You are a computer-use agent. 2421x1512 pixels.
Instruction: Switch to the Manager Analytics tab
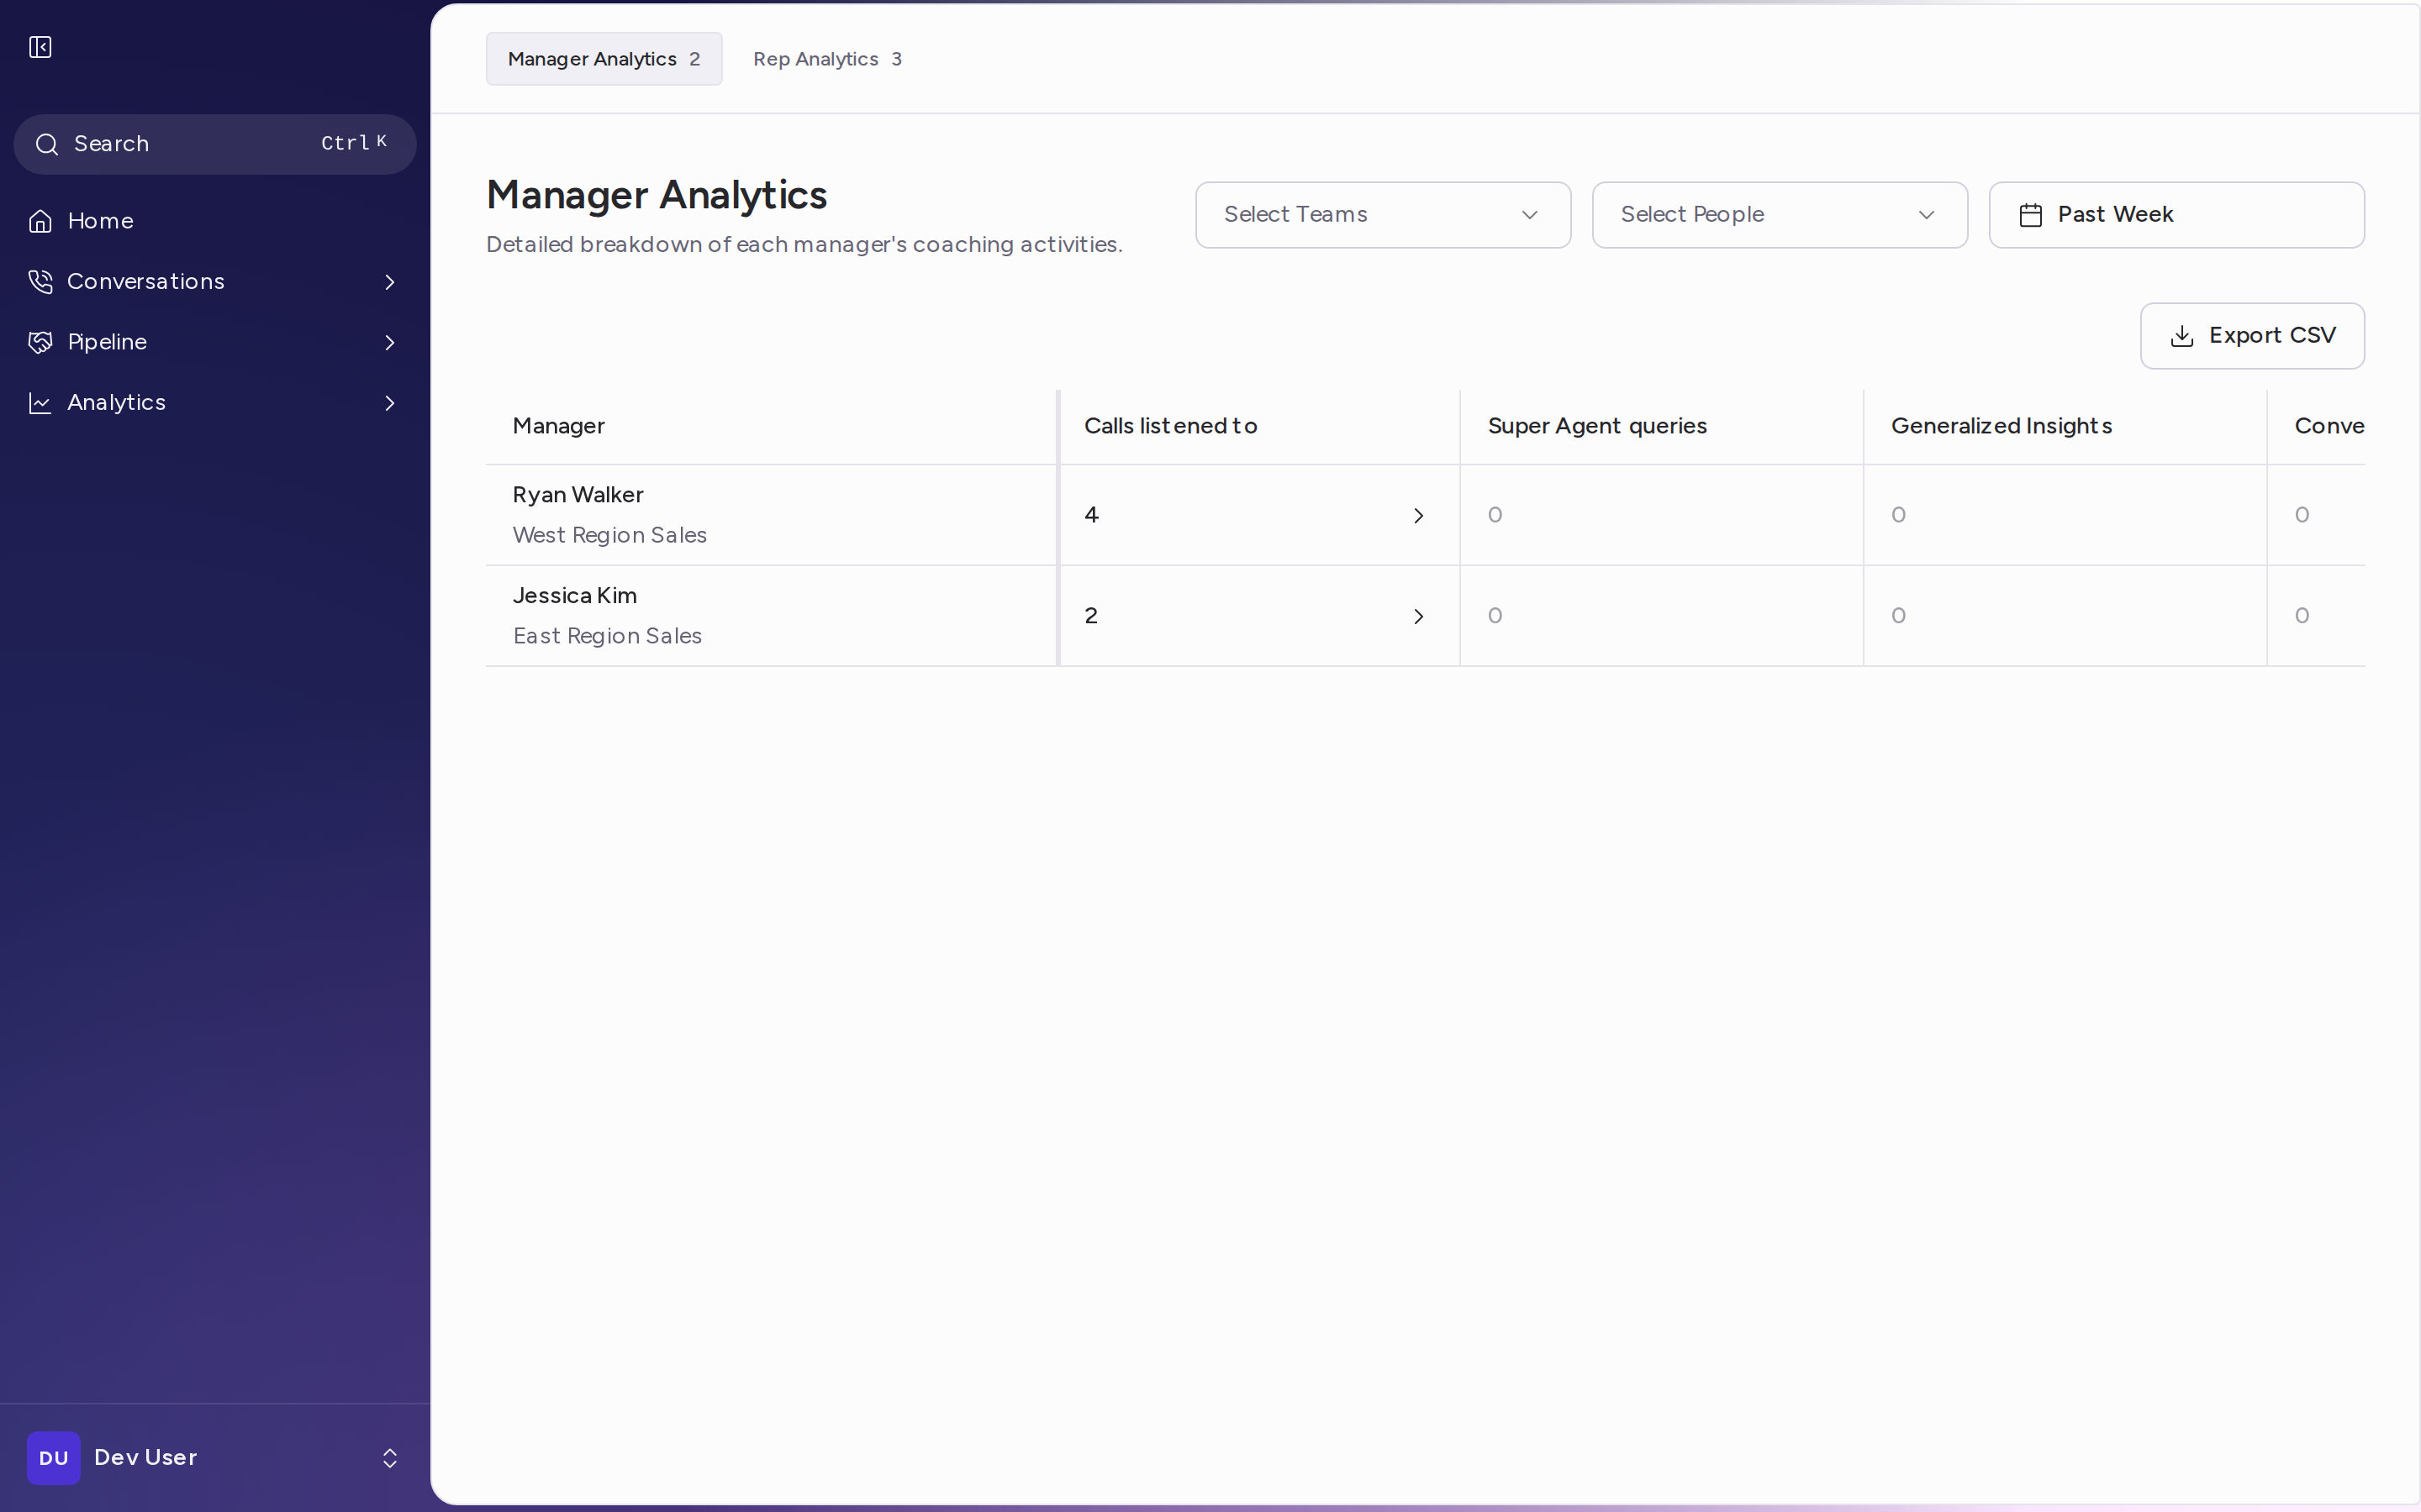tap(604, 59)
